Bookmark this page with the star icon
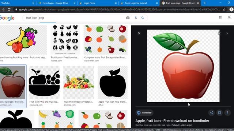Screen dimensions: 234x131 224,9
